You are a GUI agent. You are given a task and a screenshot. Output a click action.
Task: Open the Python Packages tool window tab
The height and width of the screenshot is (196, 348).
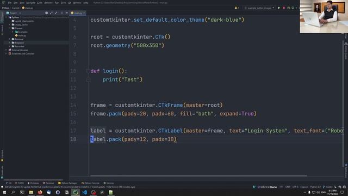(67, 183)
